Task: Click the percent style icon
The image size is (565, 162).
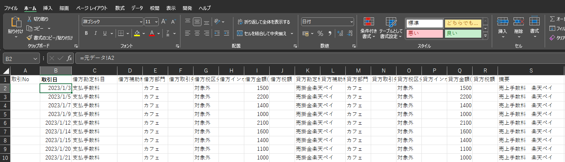Action: 320,33
